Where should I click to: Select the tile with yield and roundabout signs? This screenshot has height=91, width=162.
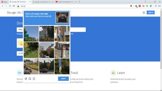pos(62,34)
